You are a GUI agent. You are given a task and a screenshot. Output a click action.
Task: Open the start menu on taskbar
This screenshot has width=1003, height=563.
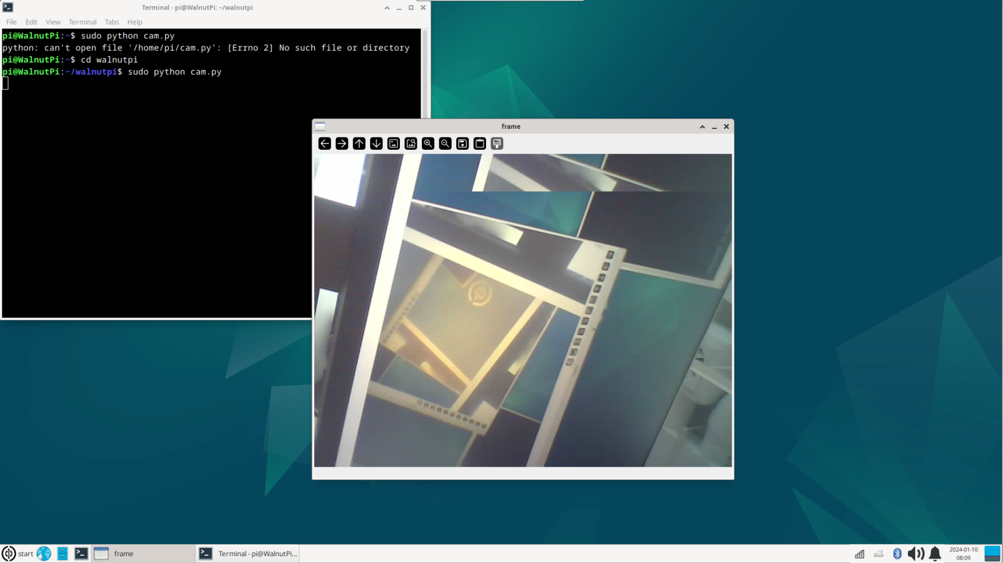point(17,553)
